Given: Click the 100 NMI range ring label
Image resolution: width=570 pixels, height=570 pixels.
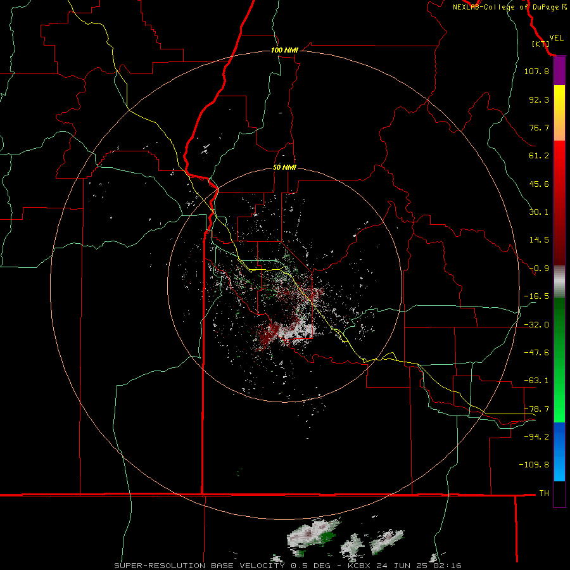Looking at the screenshot, I should tap(284, 50).
